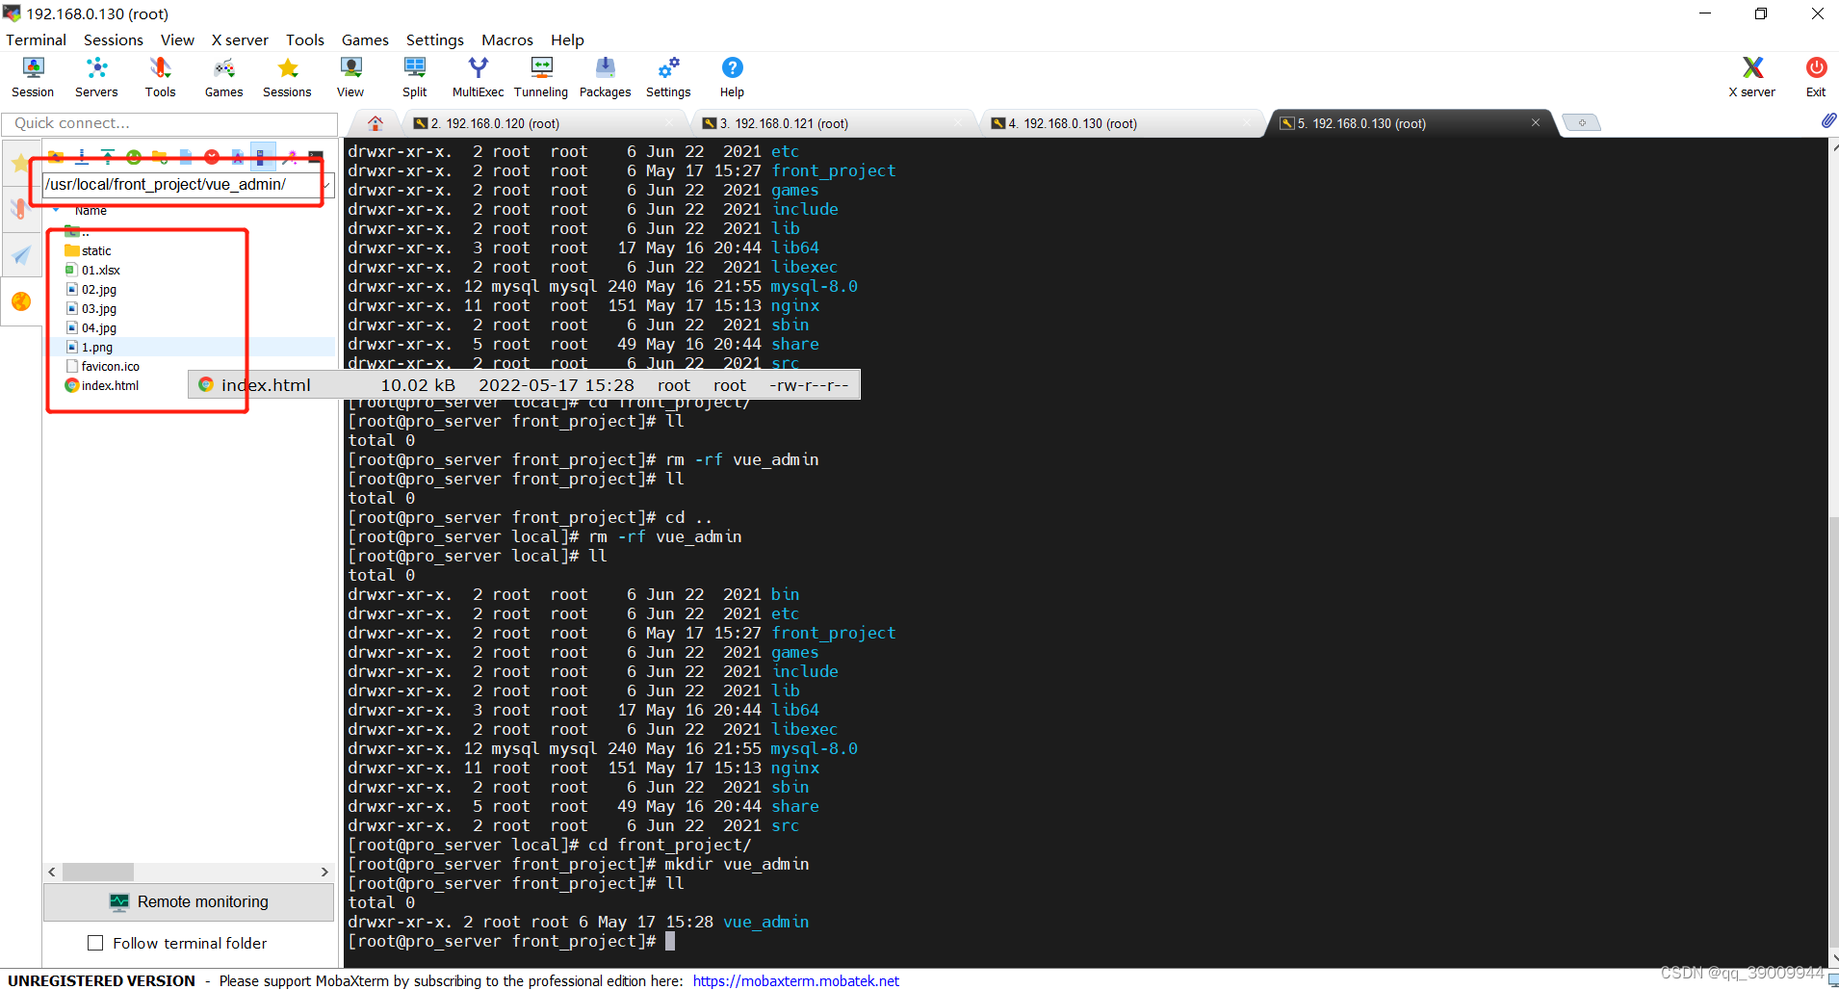Select the static folder

(88, 250)
